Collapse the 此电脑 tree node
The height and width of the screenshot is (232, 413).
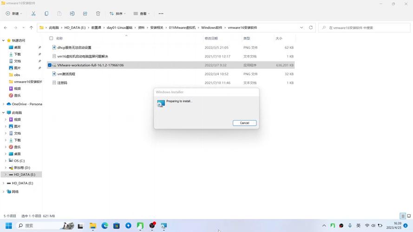click(3, 112)
